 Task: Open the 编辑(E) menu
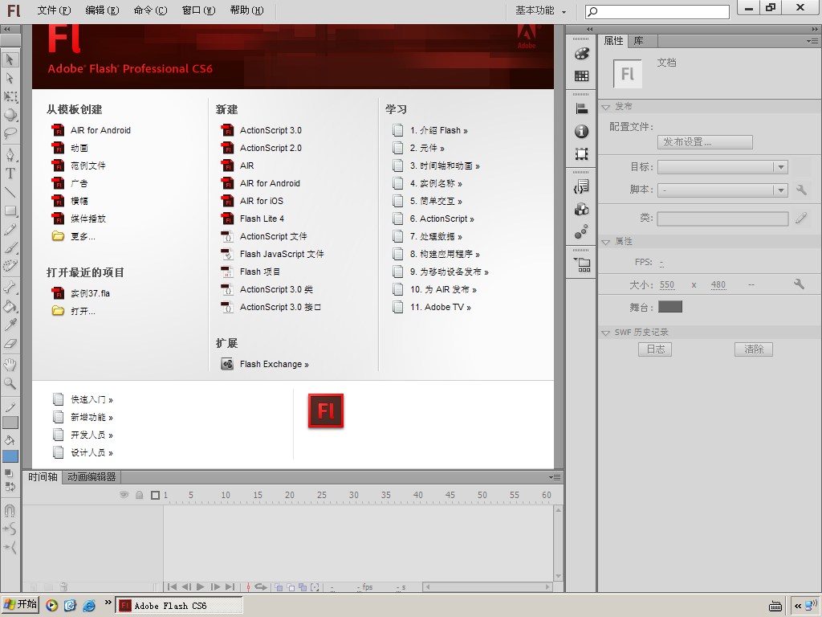102,10
